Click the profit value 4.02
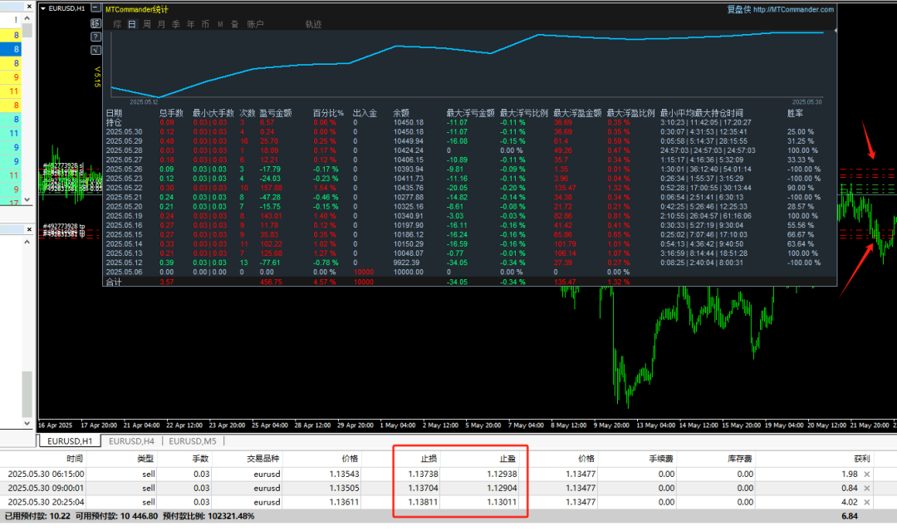The width and height of the screenshot is (897, 531). [x=850, y=503]
